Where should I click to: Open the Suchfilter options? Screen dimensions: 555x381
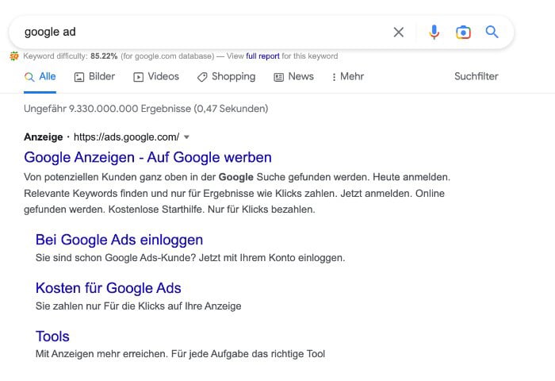click(476, 76)
